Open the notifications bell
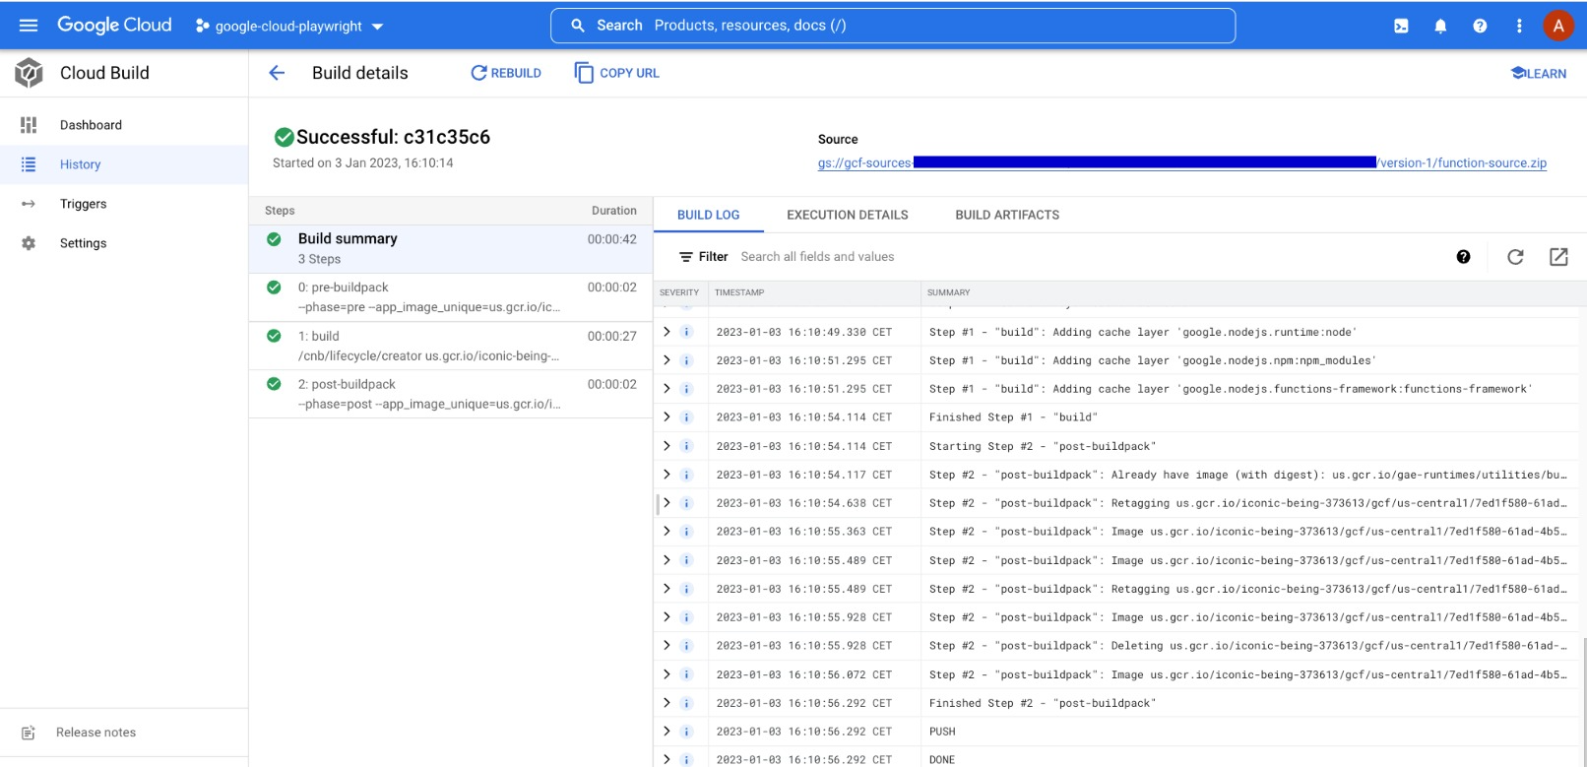Image resolution: width=1587 pixels, height=767 pixels. click(1440, 27)
